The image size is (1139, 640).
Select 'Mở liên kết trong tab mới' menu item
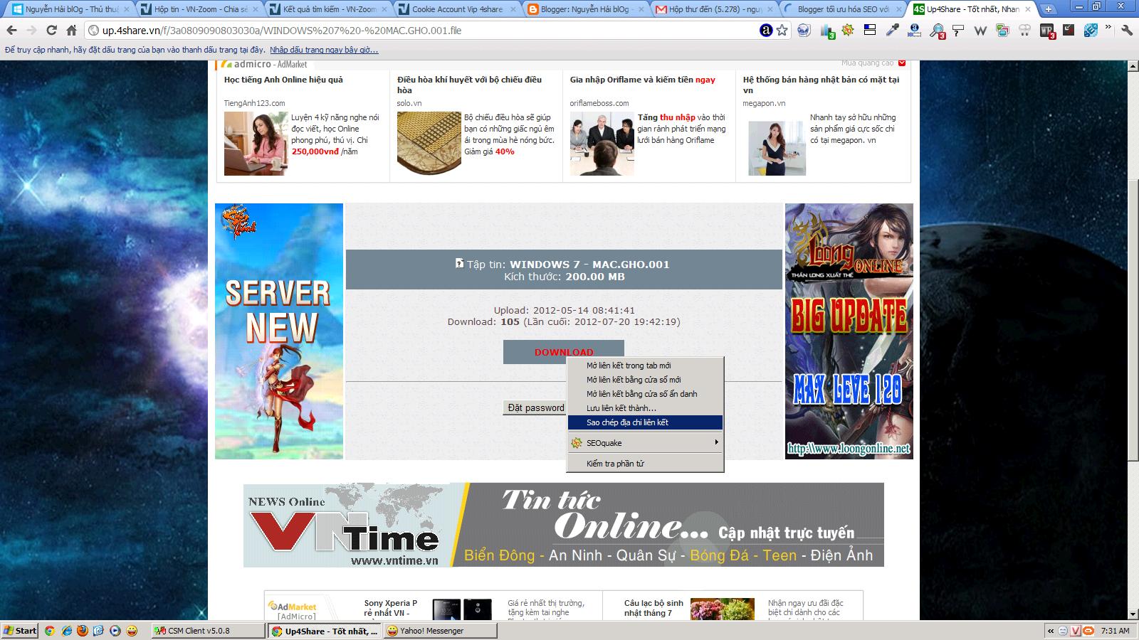pos(645,366)
